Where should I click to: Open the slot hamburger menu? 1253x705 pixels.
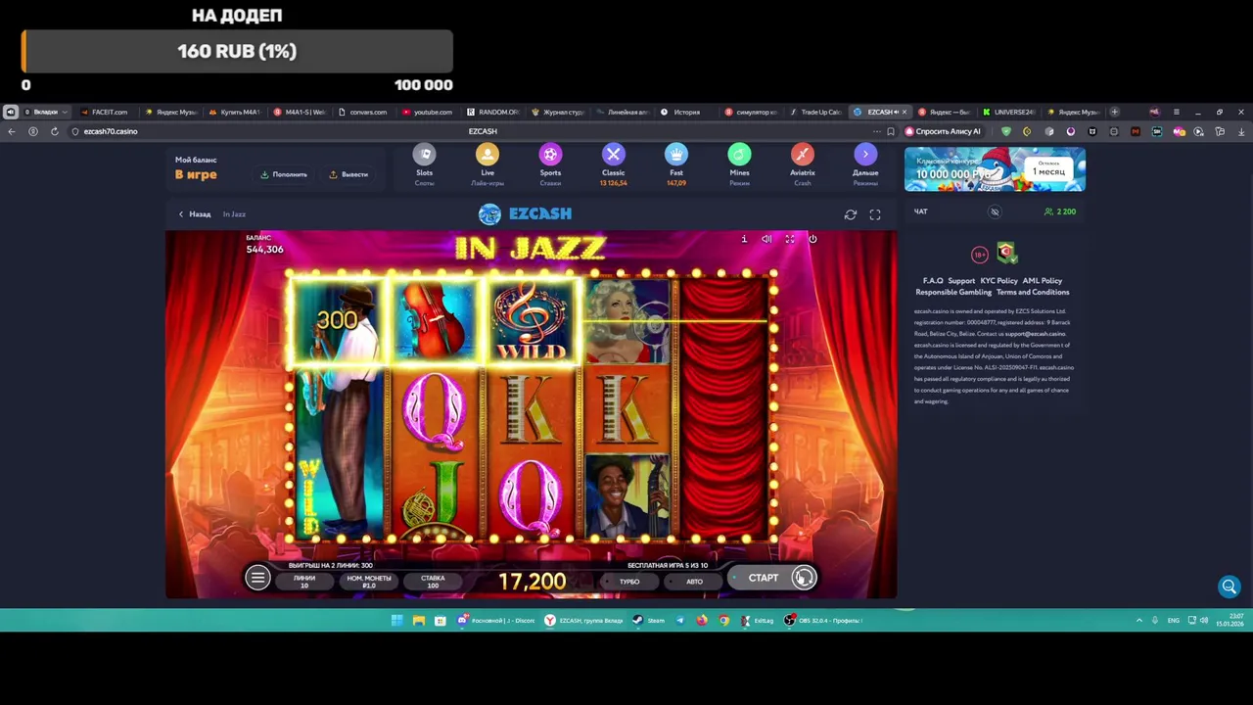click(x=257, y=578)
